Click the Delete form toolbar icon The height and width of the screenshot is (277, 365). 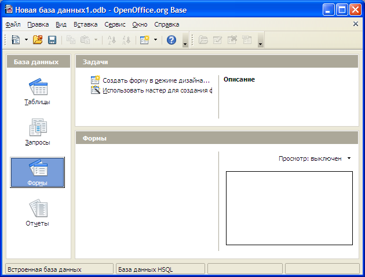pyautogui.click(x=232, y=40)
